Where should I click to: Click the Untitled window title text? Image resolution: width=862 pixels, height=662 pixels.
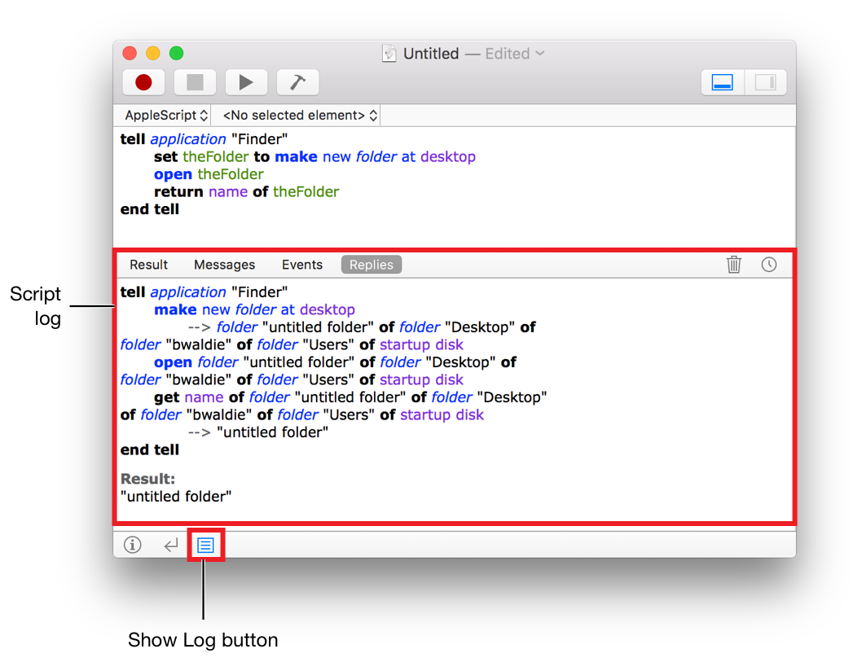point(431,53)
